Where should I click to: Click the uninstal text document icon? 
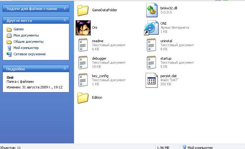(x=152, y=45)
